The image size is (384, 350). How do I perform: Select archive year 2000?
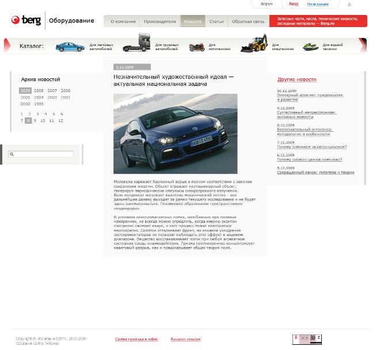(25, 104)
